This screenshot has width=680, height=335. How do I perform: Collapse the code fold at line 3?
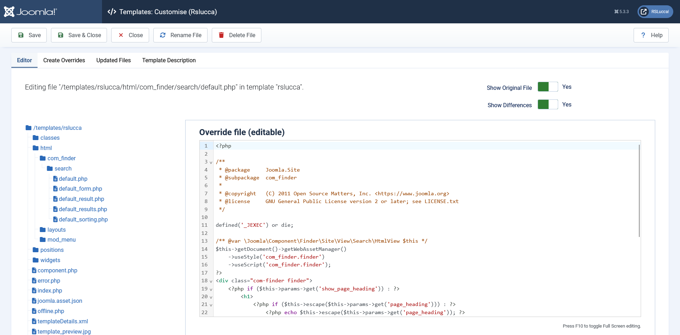[x=211, y=162]
